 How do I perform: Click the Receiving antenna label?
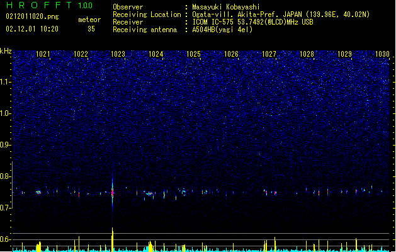coord(145,30)
